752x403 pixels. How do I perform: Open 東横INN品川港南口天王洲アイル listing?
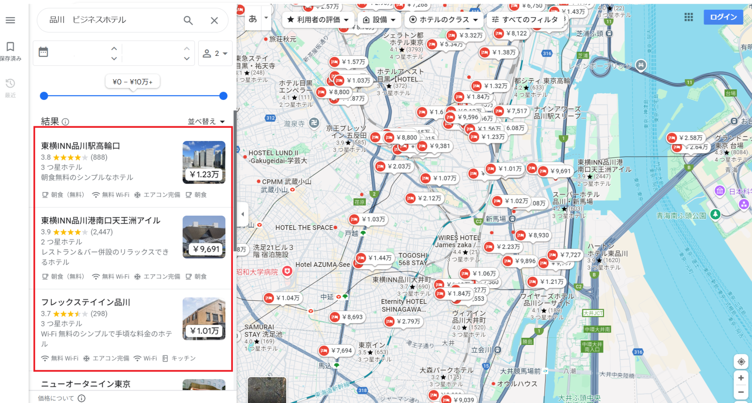point(133,248)
